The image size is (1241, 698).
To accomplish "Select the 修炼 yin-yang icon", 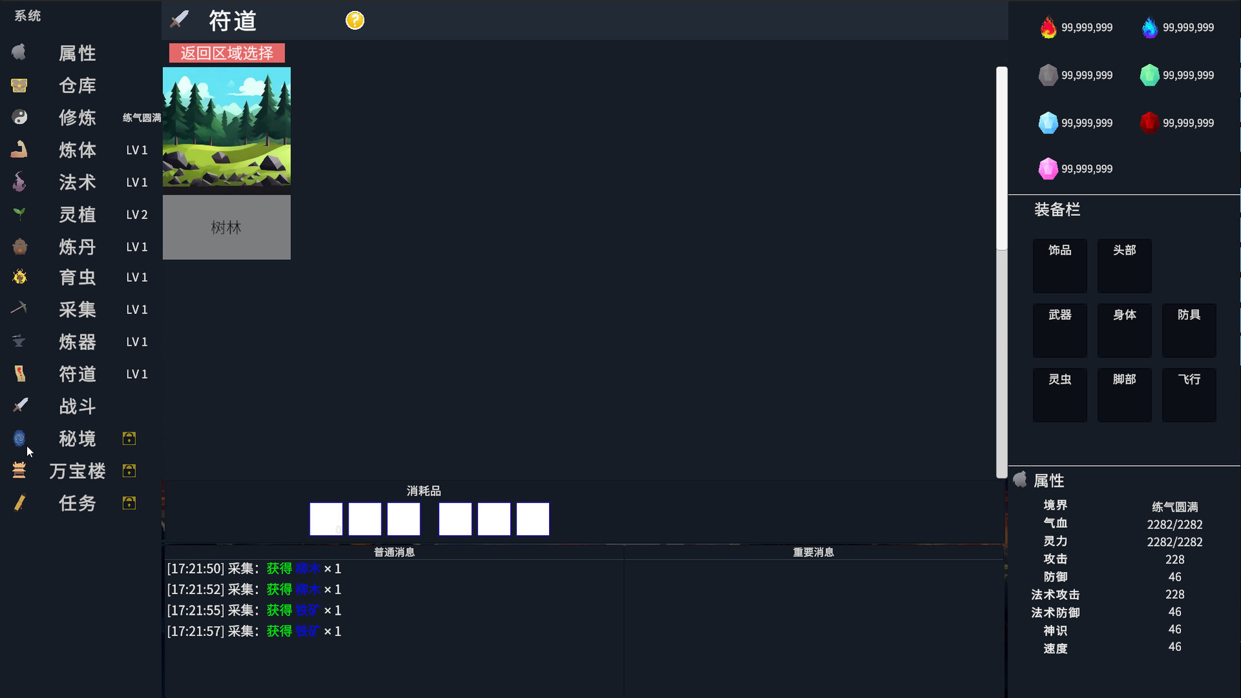I will coord(19,117).
